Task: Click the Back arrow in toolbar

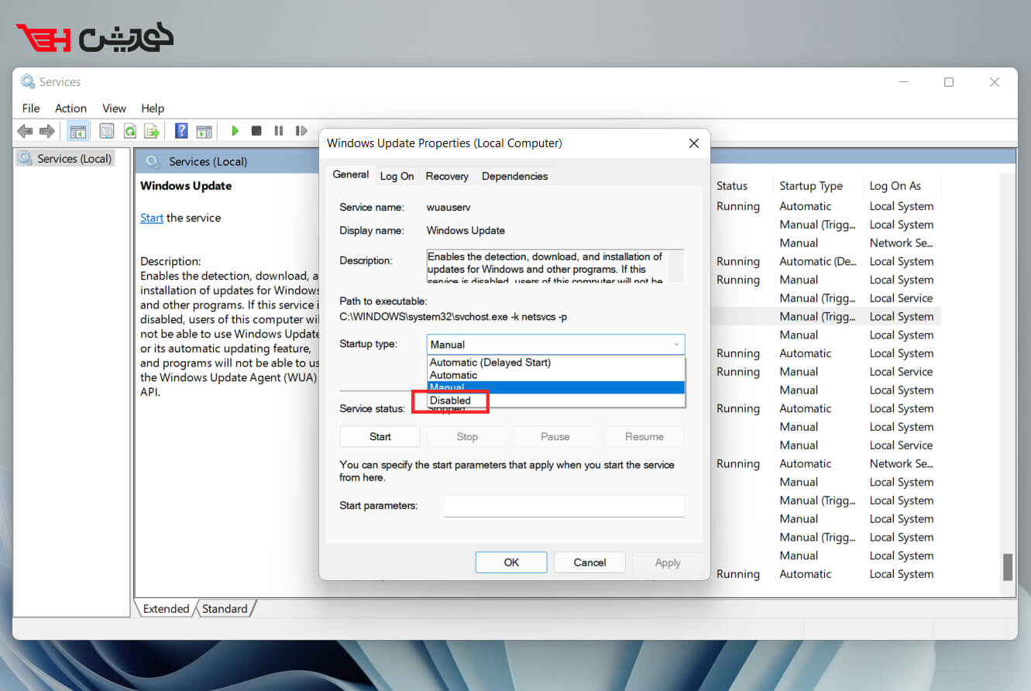Action: coord(25,131)
